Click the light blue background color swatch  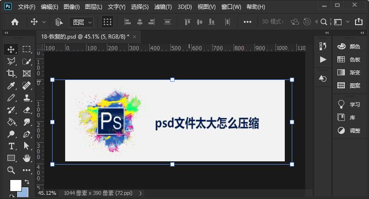25,193
